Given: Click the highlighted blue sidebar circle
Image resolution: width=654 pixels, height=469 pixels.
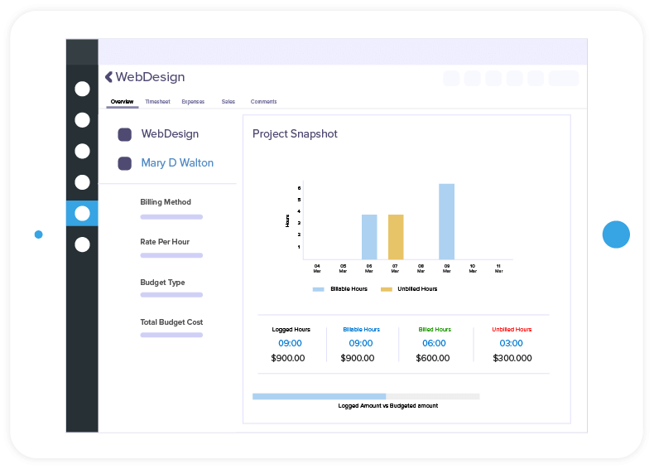Looking at the screenshot, I should pos(82,214).
